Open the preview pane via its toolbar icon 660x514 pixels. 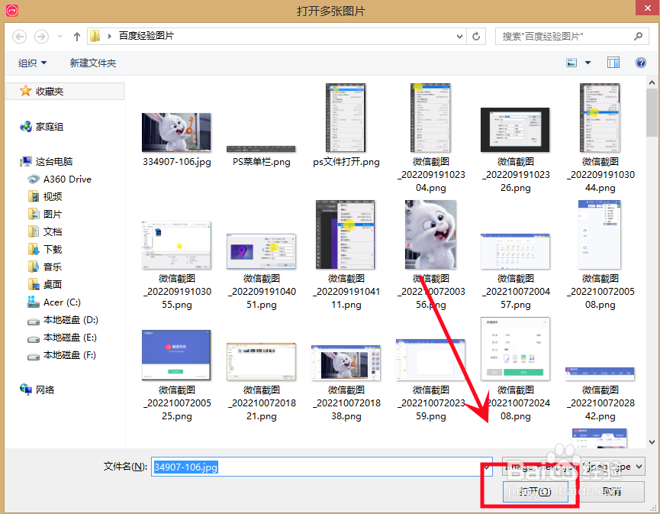coord(613,62)
